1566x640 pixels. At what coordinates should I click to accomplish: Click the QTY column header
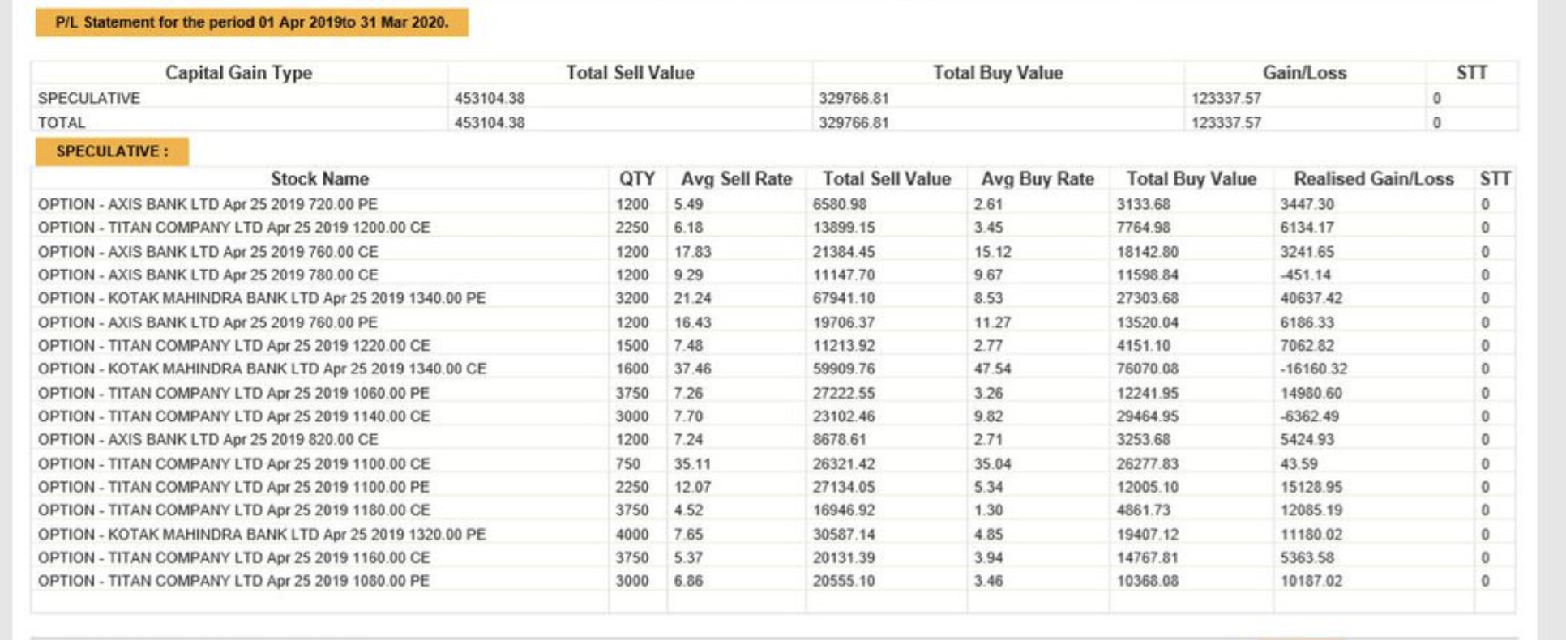[x=636, y=179]
